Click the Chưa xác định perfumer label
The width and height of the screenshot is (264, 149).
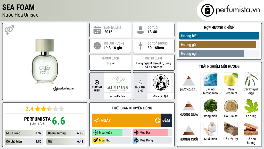coord(161,96)
